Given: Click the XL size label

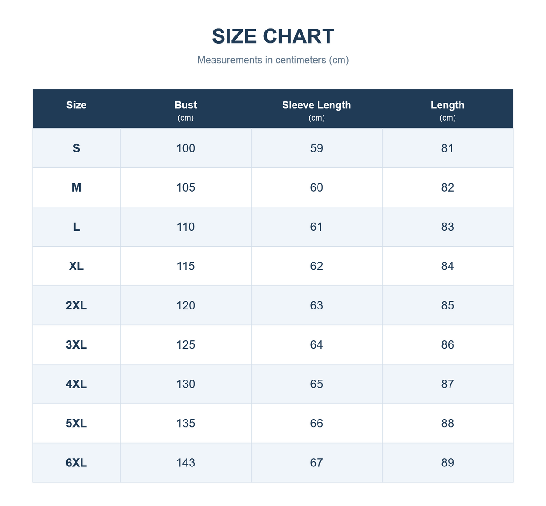Looking at the screenshot, I should 76,266.
